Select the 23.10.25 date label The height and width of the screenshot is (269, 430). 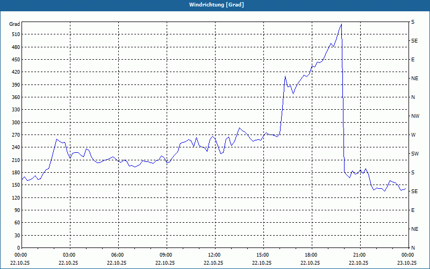[407, 263]
